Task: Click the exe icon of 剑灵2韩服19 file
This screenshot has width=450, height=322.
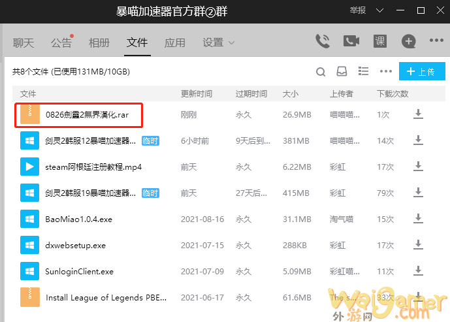Action: click(29, 193)
